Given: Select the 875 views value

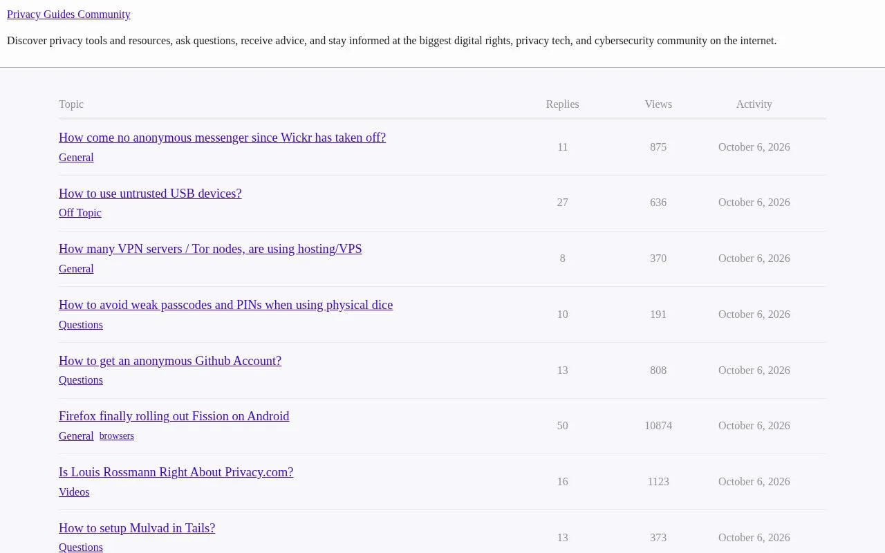Looking at the screenshot, I should [x=658, y=147].
